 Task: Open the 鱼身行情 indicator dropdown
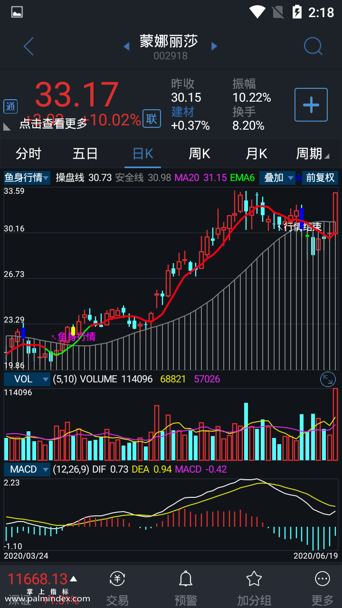[x=27, y=178]
